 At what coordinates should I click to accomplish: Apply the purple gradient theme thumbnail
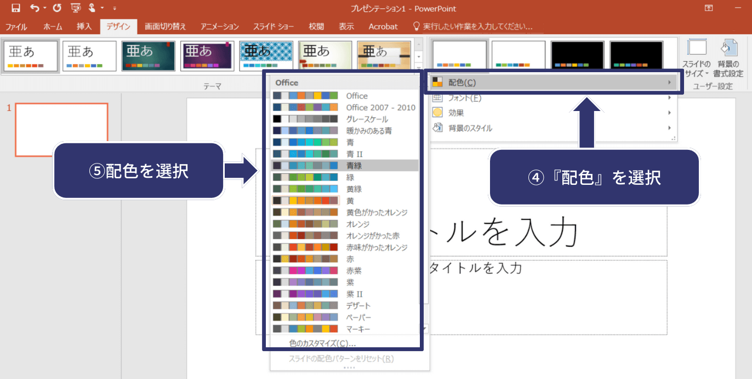(x=208, y=56)
